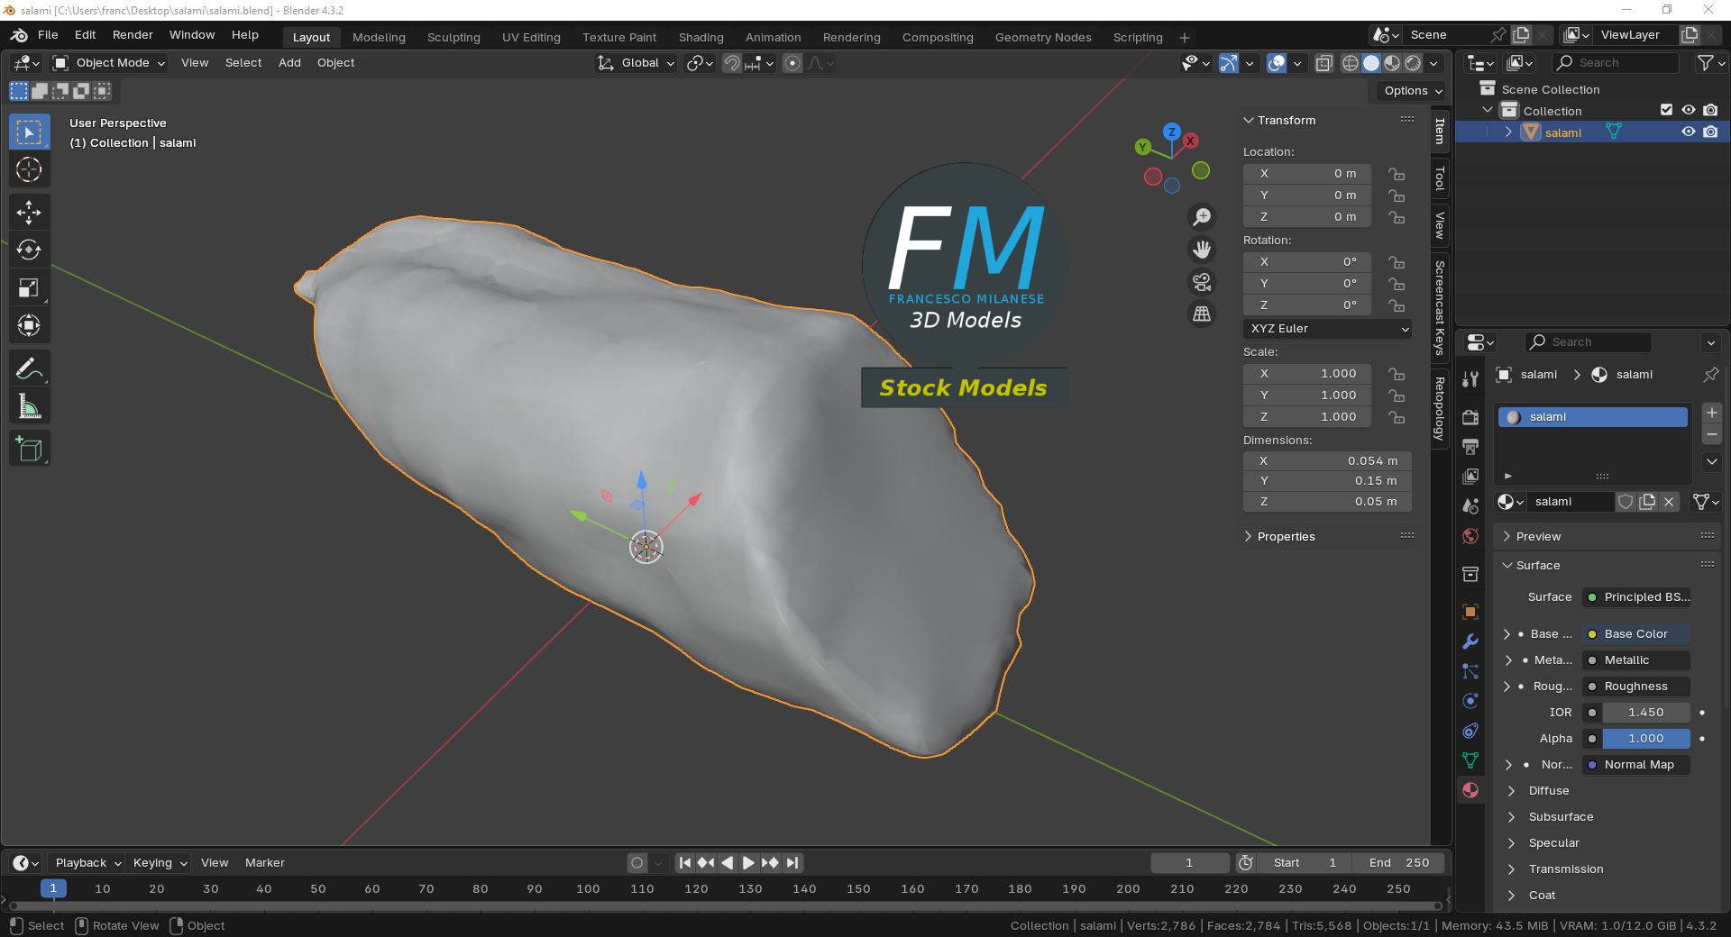This screenshot has height=937, width=1731.
Task: Switch to orthographic/perspective grid view
Action: pos(1202,314)
